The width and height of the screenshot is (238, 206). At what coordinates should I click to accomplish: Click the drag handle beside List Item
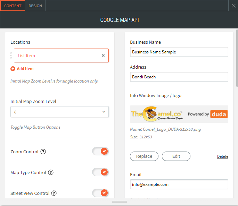[11, 55]
